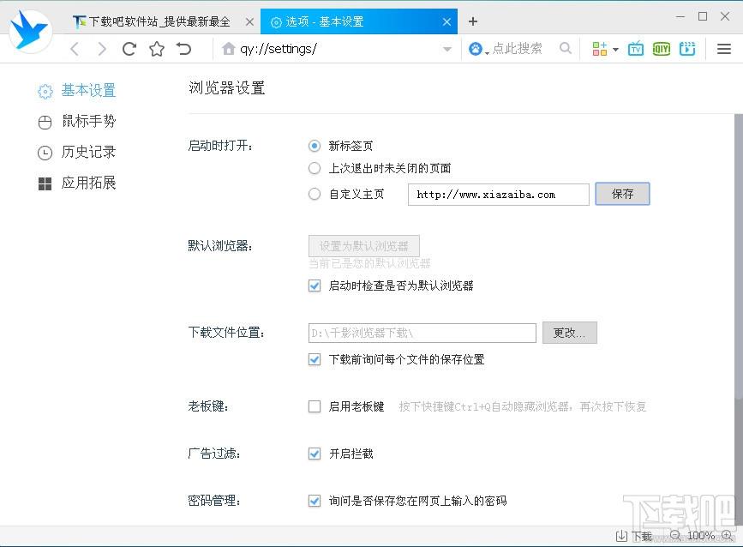Toggle 下载前询问每个文件的保存位置 checkbox
The image size is (743, 547).
pos(315,359)
